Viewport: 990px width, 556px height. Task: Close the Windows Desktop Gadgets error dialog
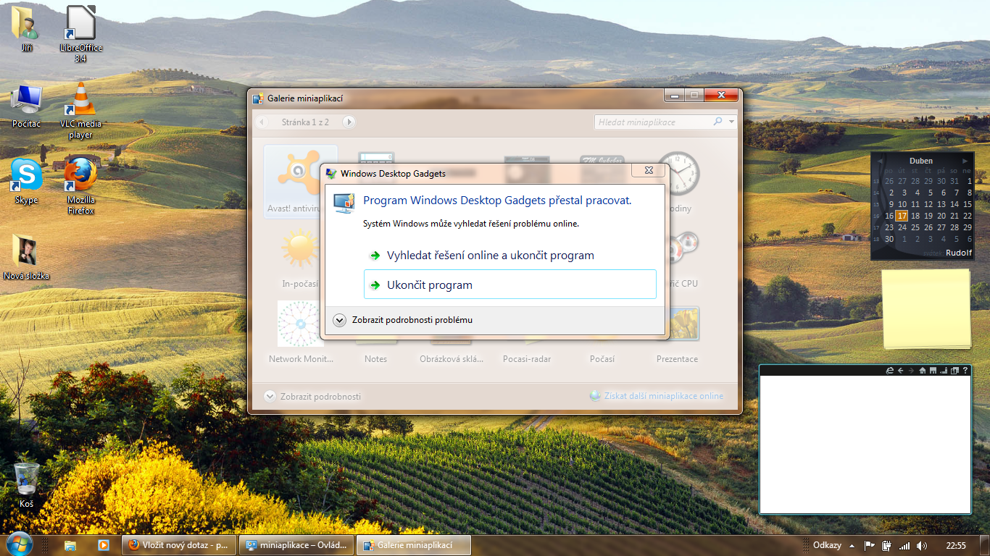coord(648,171)
